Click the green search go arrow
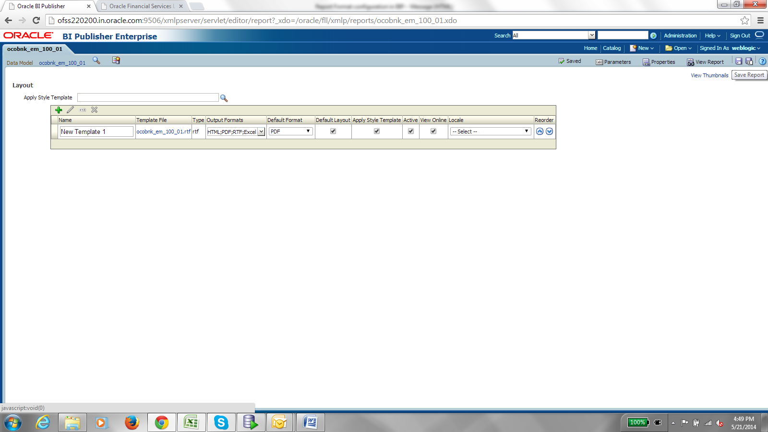 (653, 36)
